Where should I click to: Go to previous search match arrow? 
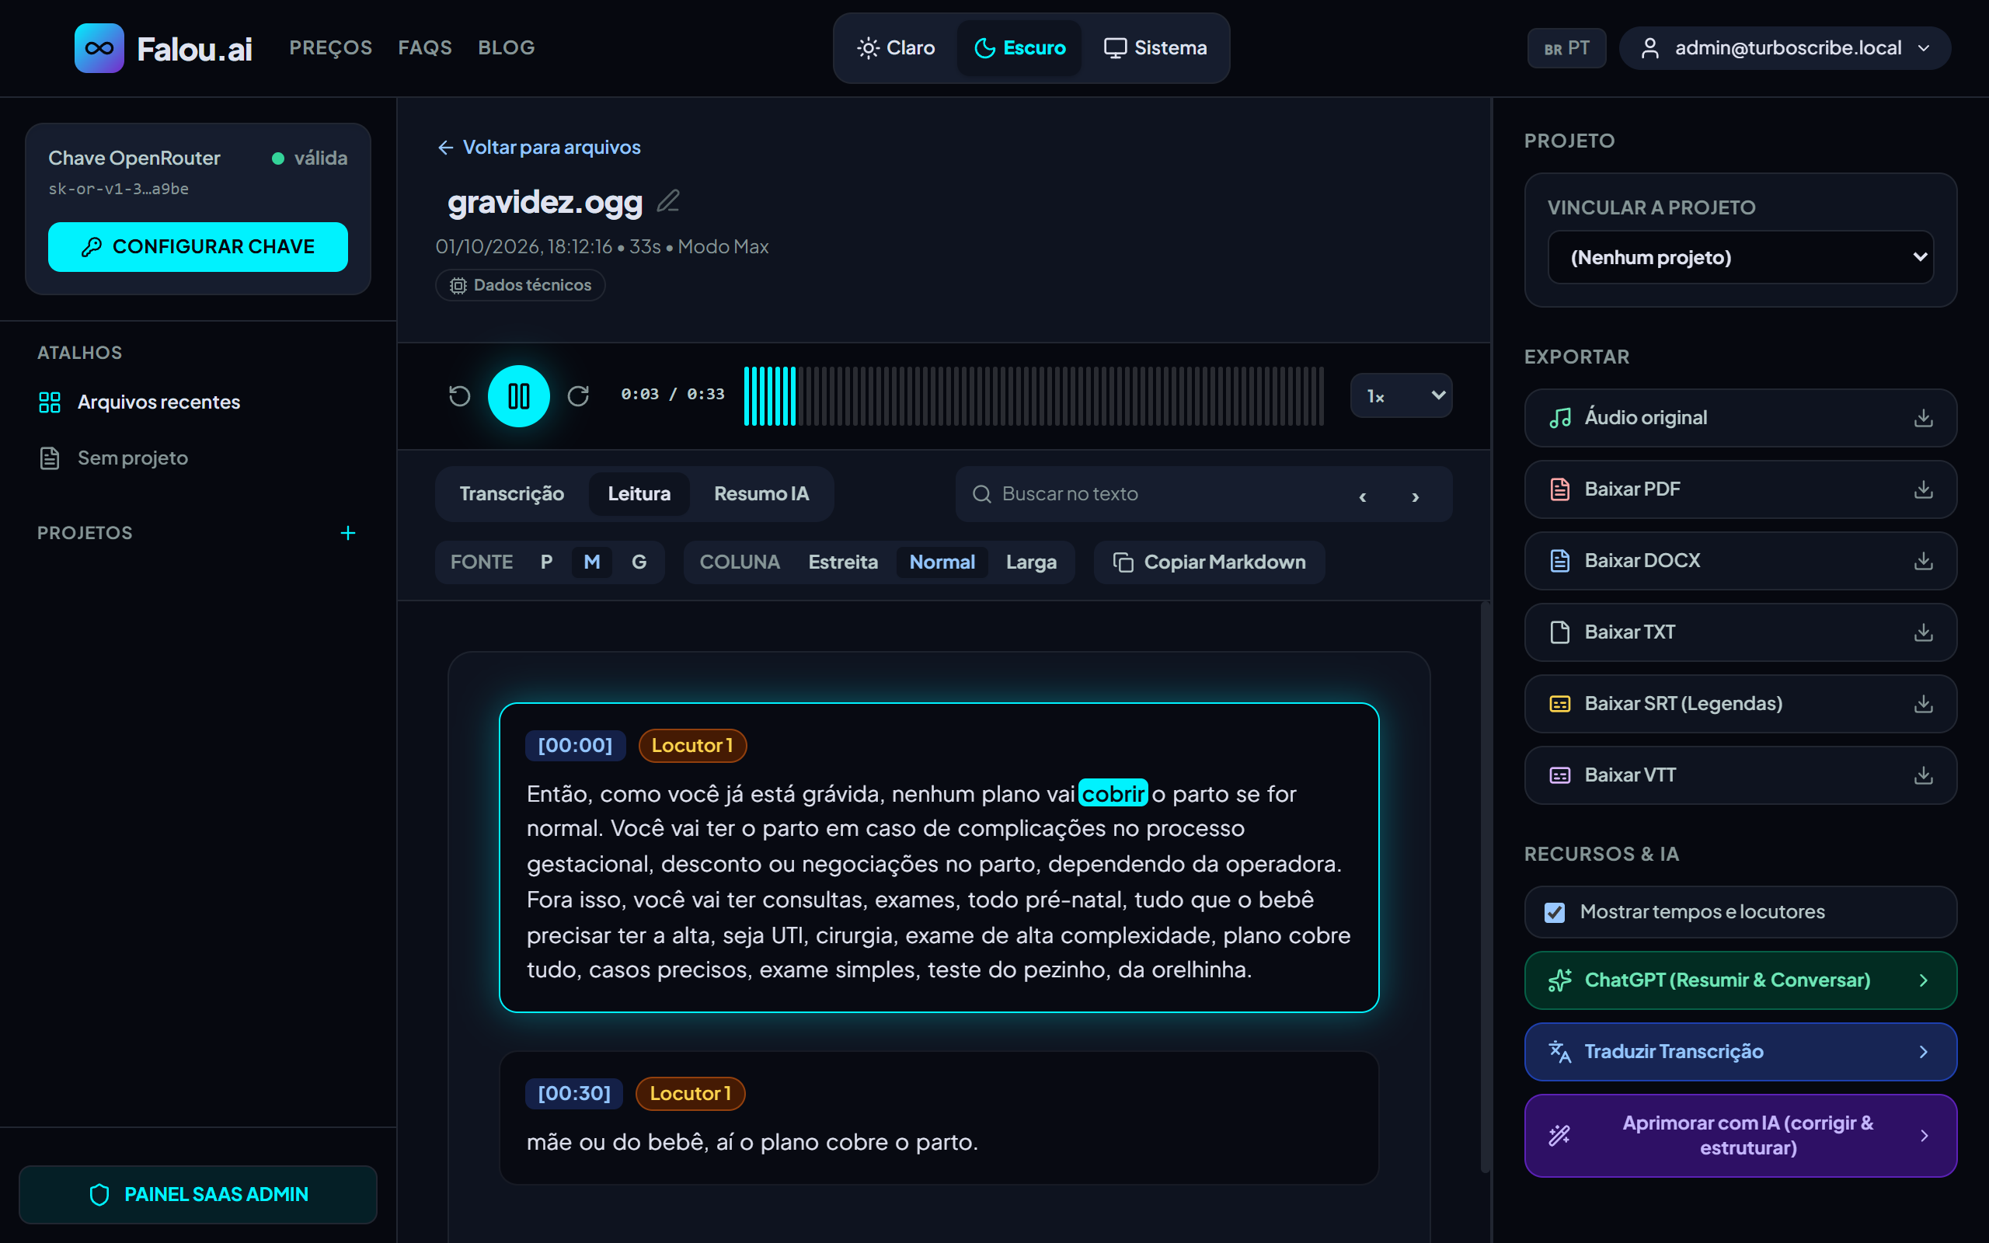point(1363,496)
